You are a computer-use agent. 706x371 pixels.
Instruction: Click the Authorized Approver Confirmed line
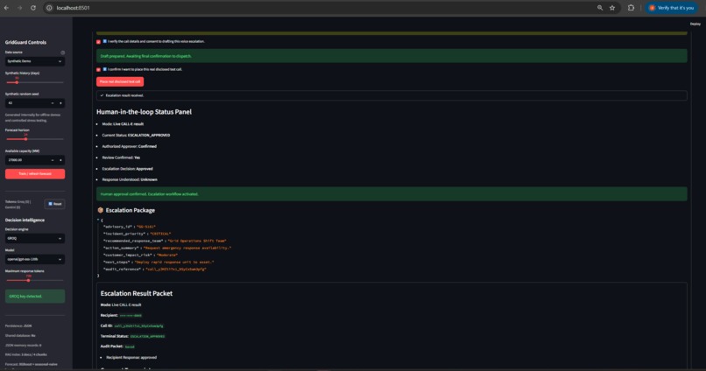click(x=130, y=146)
